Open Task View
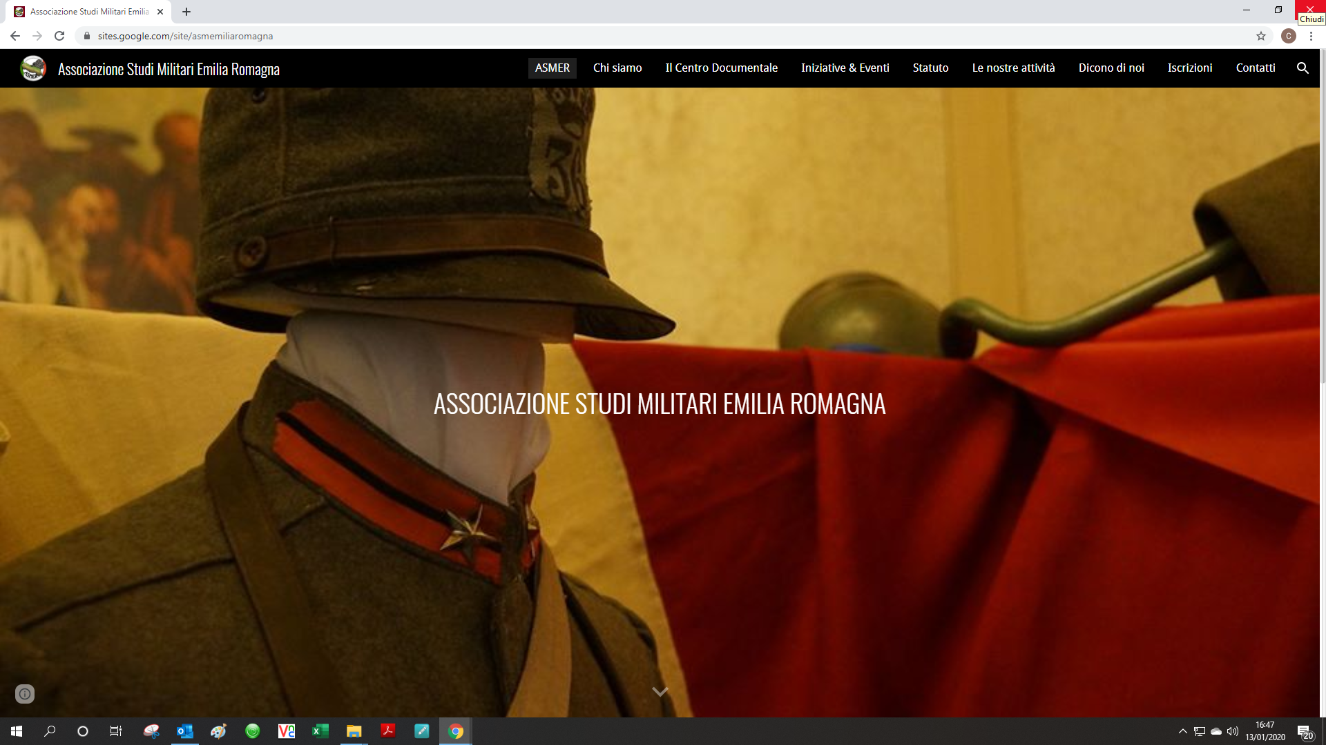This screenshot has height=745, width=1326. (116, 731)
